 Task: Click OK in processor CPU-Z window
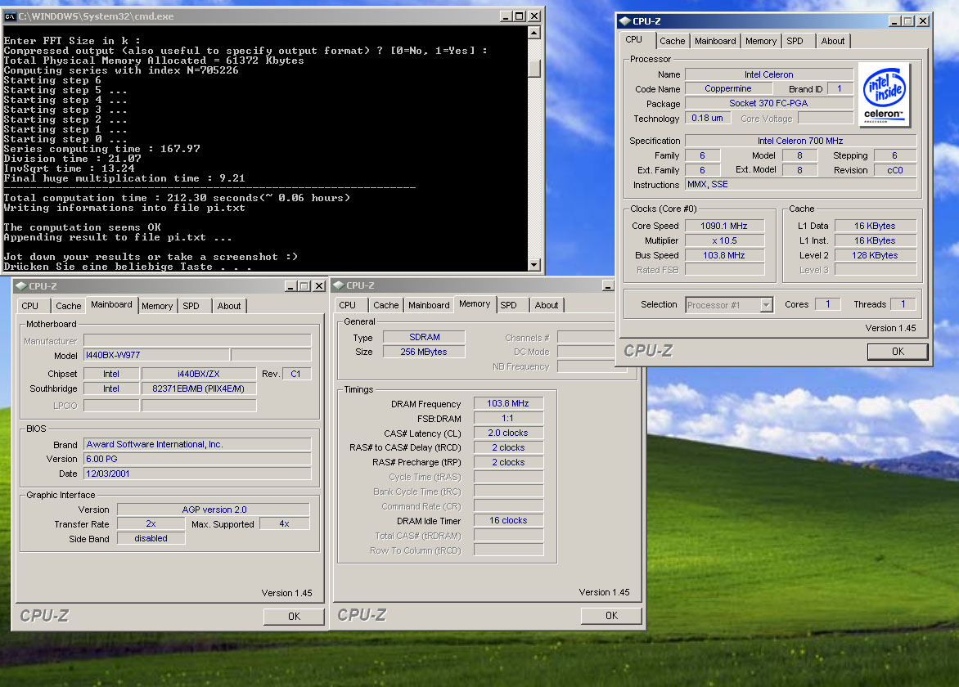coord(898,352)
